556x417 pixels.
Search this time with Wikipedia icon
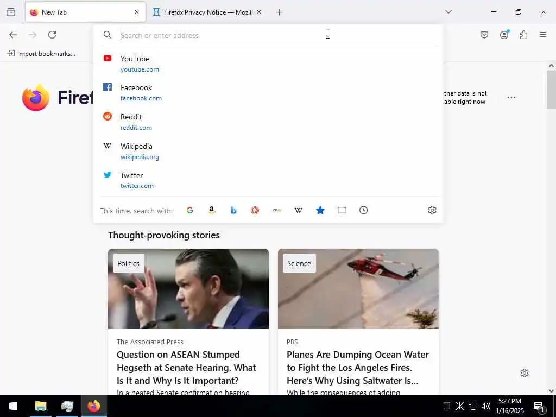pos(299,210)
